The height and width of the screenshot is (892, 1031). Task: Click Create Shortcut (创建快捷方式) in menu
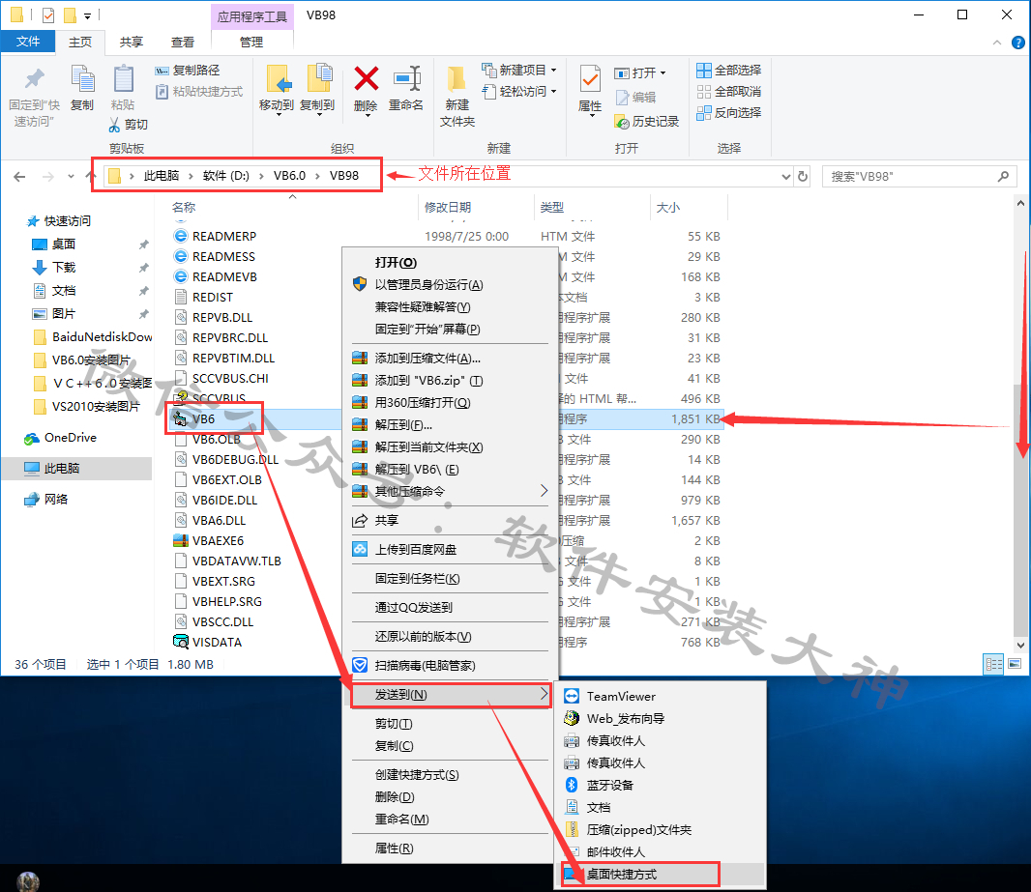click(450, 775)
